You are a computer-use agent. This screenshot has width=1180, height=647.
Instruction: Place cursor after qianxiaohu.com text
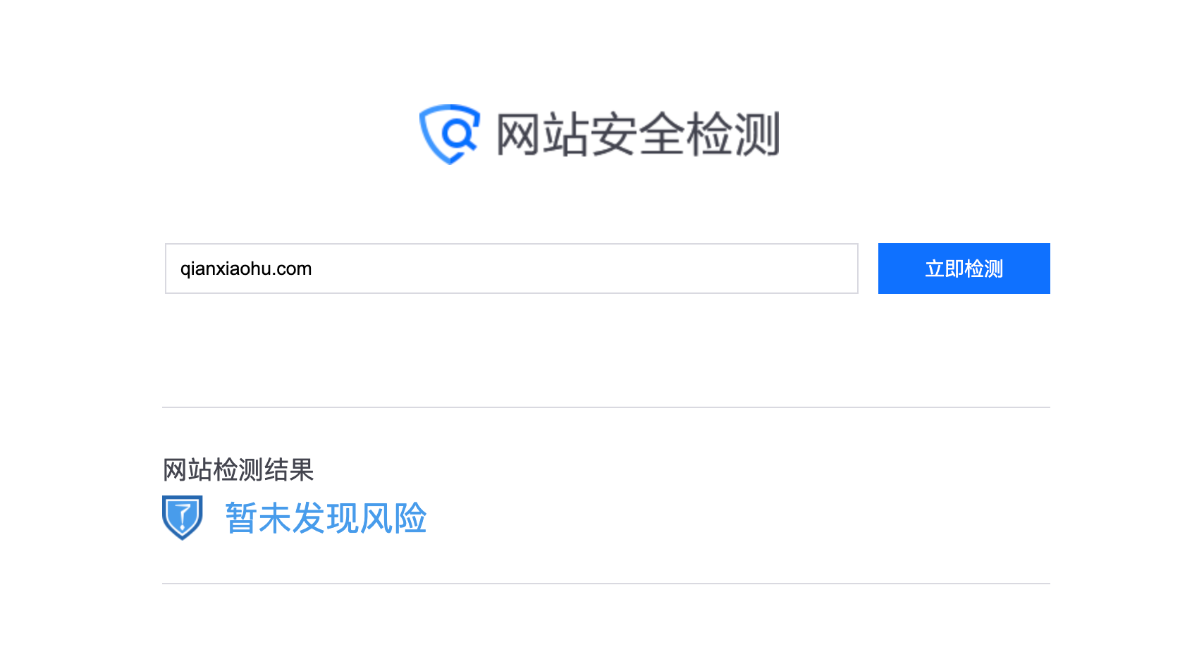(x=312, y=269)
